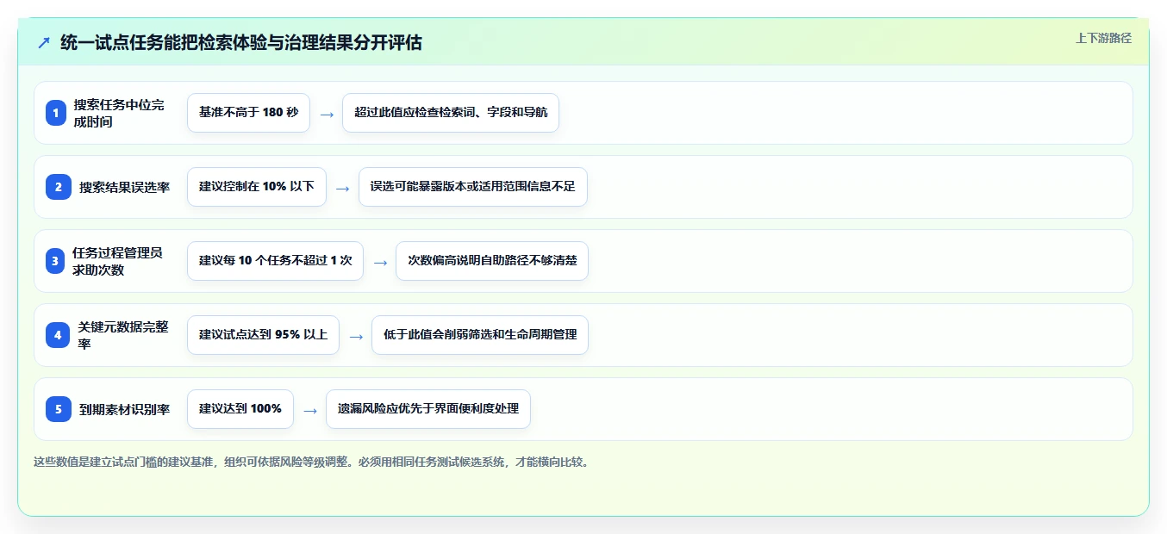Click the arrow after 基准不高于 180 秒

(x=327, y=114)
